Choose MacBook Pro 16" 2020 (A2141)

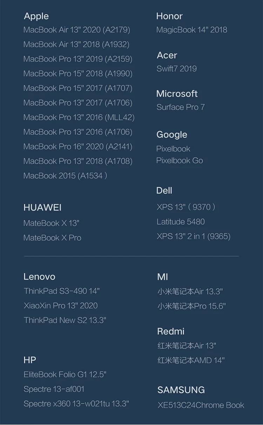point(78,146)
